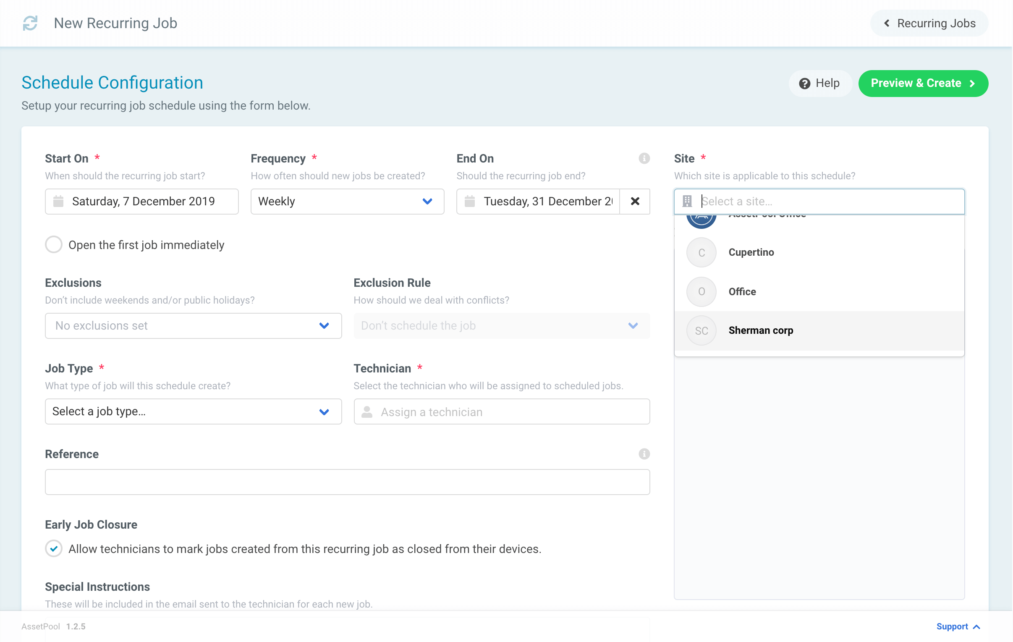1013x642 pixels.
Task: Toggle Open the first job immediately
Action: pyautogui.click(x=54, y=244)
